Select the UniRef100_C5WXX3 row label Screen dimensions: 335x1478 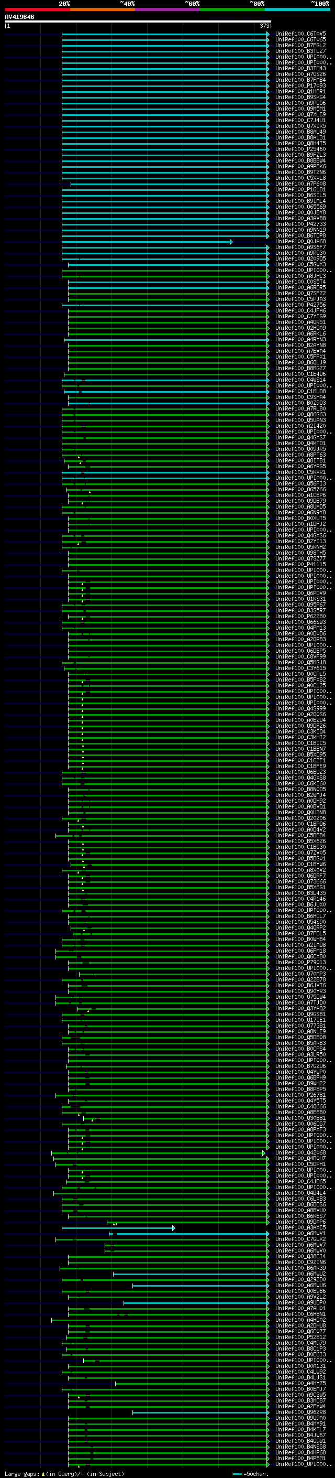click(300, 264)
